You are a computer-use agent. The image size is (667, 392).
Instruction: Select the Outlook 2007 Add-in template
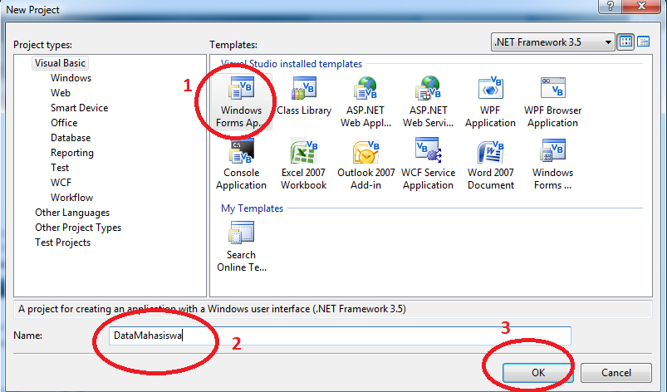point(365,164)
